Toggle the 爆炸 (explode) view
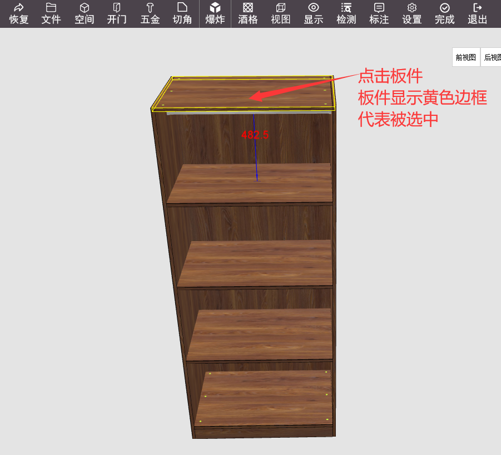 point(215,14)
